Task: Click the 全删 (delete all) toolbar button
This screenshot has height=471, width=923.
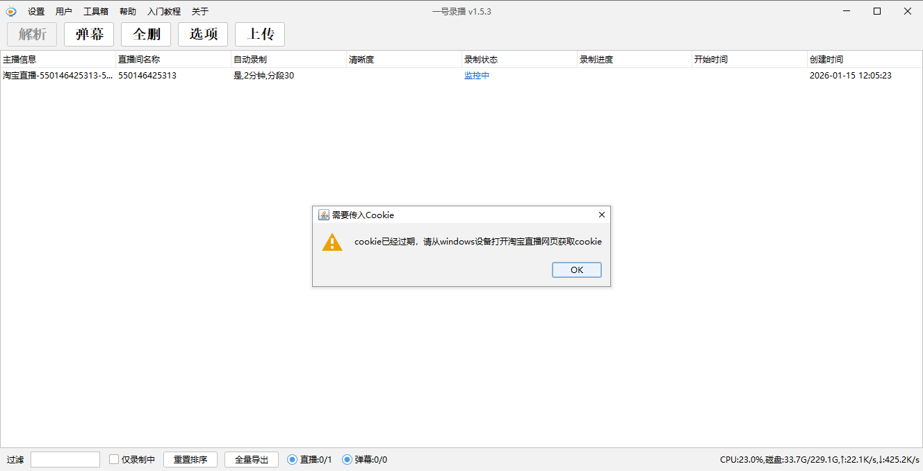Action: click(x=146, y=34)
